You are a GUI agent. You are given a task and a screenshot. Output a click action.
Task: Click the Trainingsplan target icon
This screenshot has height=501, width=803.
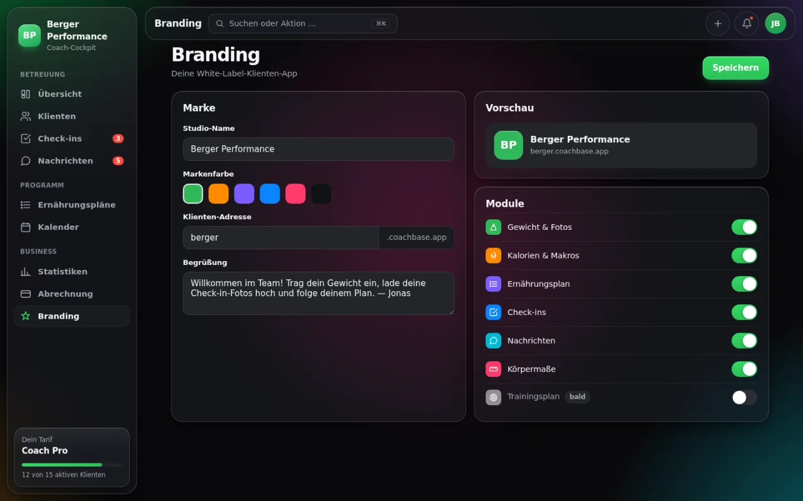[x=493, y=397]
